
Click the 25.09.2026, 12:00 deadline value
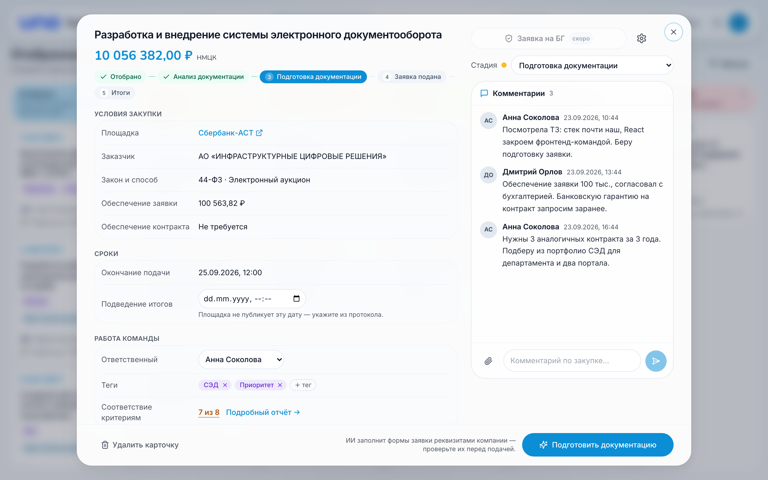(x=230, y=273)
